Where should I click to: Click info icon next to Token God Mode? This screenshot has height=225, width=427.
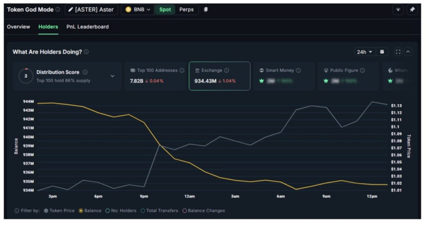(58, 10)
